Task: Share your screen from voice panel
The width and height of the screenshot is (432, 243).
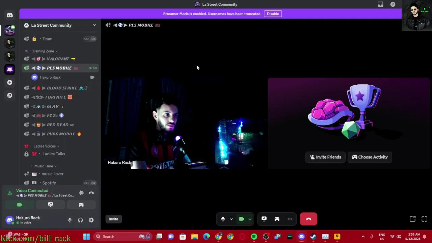Action: point(50,205)
